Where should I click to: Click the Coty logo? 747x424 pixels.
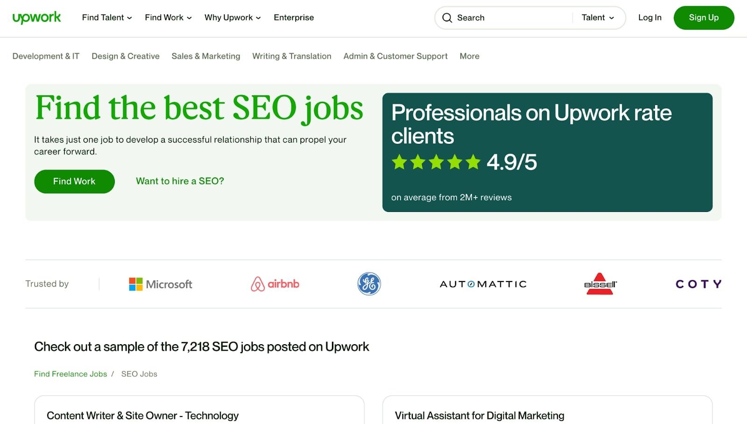pos(698,284)
